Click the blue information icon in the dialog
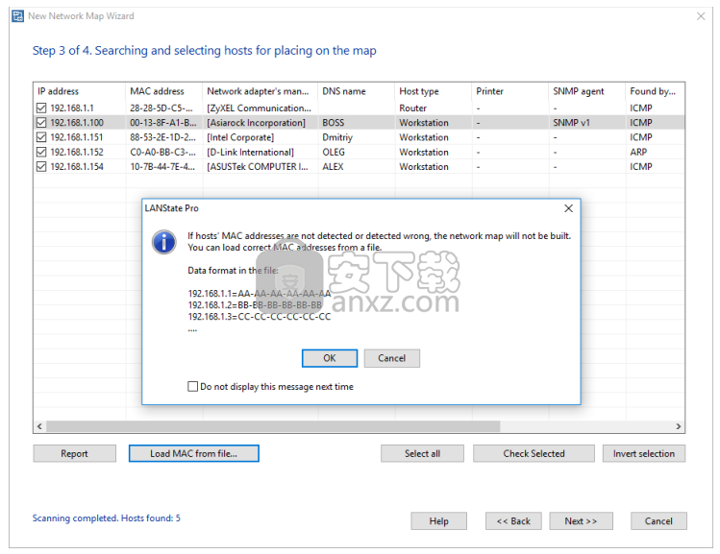720x554 pixels. point(164,241)
